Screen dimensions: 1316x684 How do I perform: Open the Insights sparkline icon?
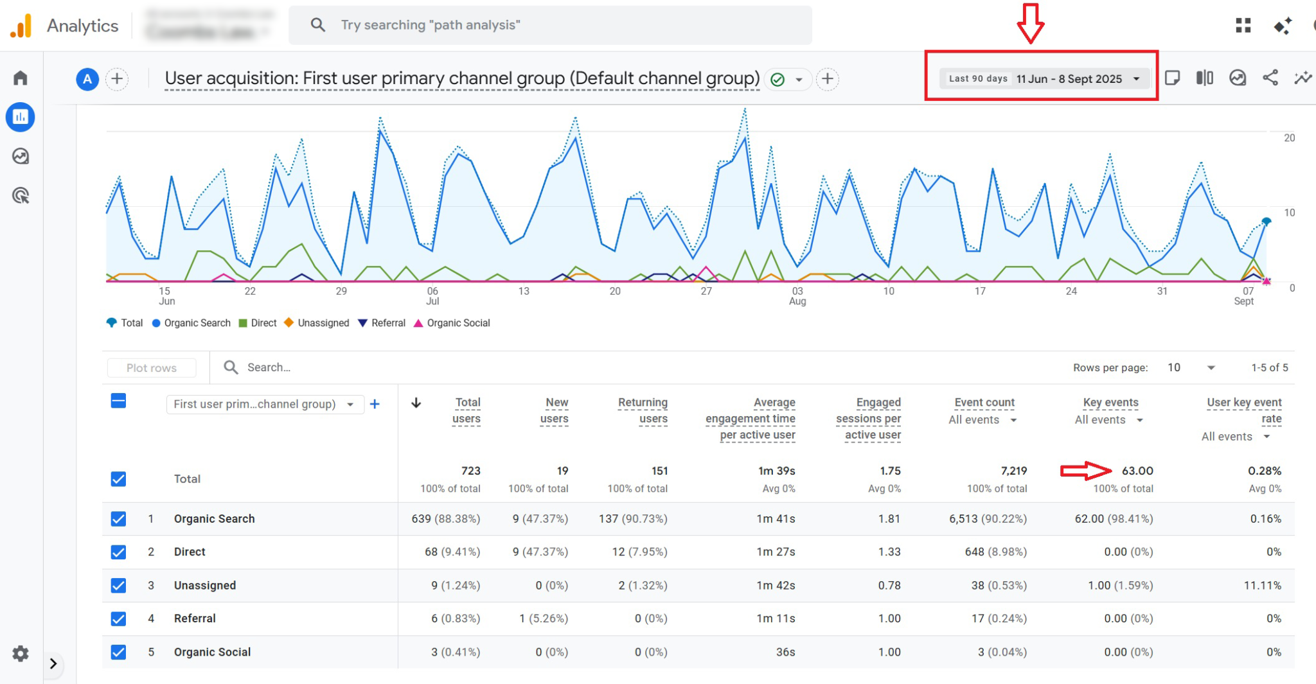tap(1303, 78)
